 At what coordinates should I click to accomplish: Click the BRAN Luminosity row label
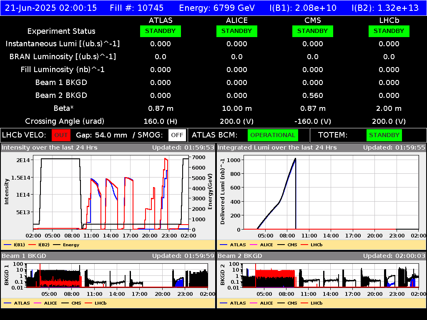[63, 57]
